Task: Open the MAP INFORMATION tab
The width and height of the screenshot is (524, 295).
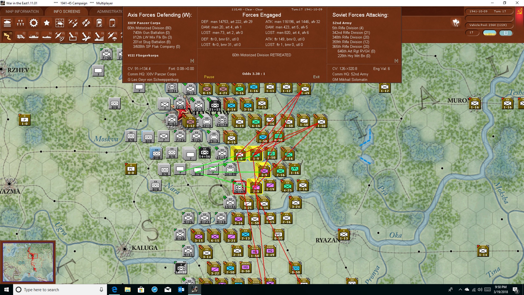Action: pos(22,11)
